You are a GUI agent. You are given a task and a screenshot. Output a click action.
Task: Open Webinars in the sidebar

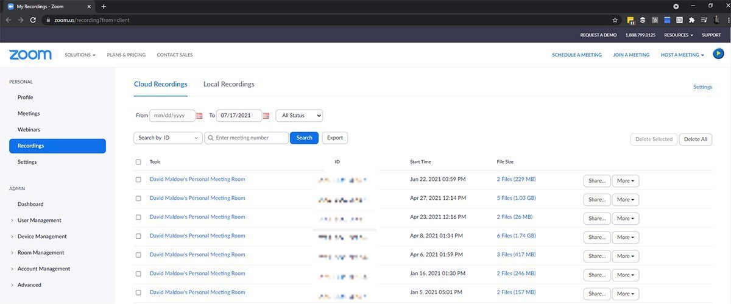(x=29, y=130)
